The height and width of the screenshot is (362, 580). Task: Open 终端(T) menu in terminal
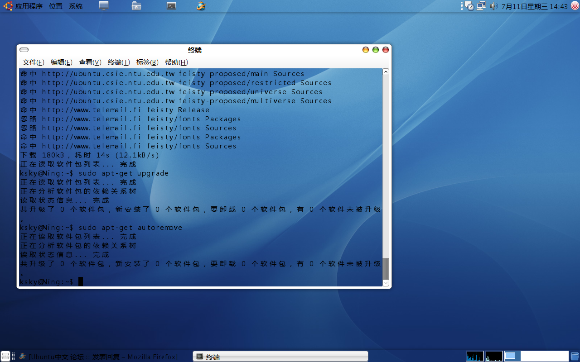(x=119, y=62)
